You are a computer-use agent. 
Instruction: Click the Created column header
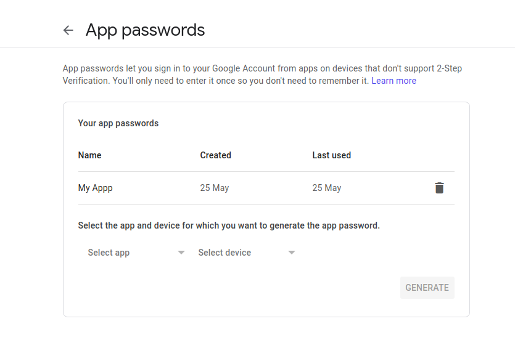click(215, 155)
